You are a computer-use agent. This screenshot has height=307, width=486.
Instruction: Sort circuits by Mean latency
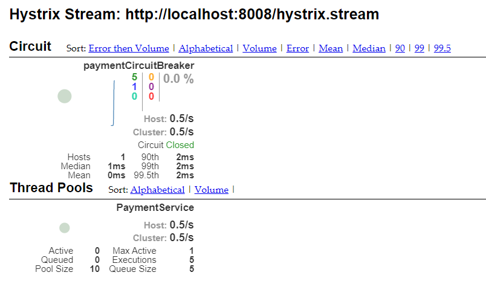(331, 48)
